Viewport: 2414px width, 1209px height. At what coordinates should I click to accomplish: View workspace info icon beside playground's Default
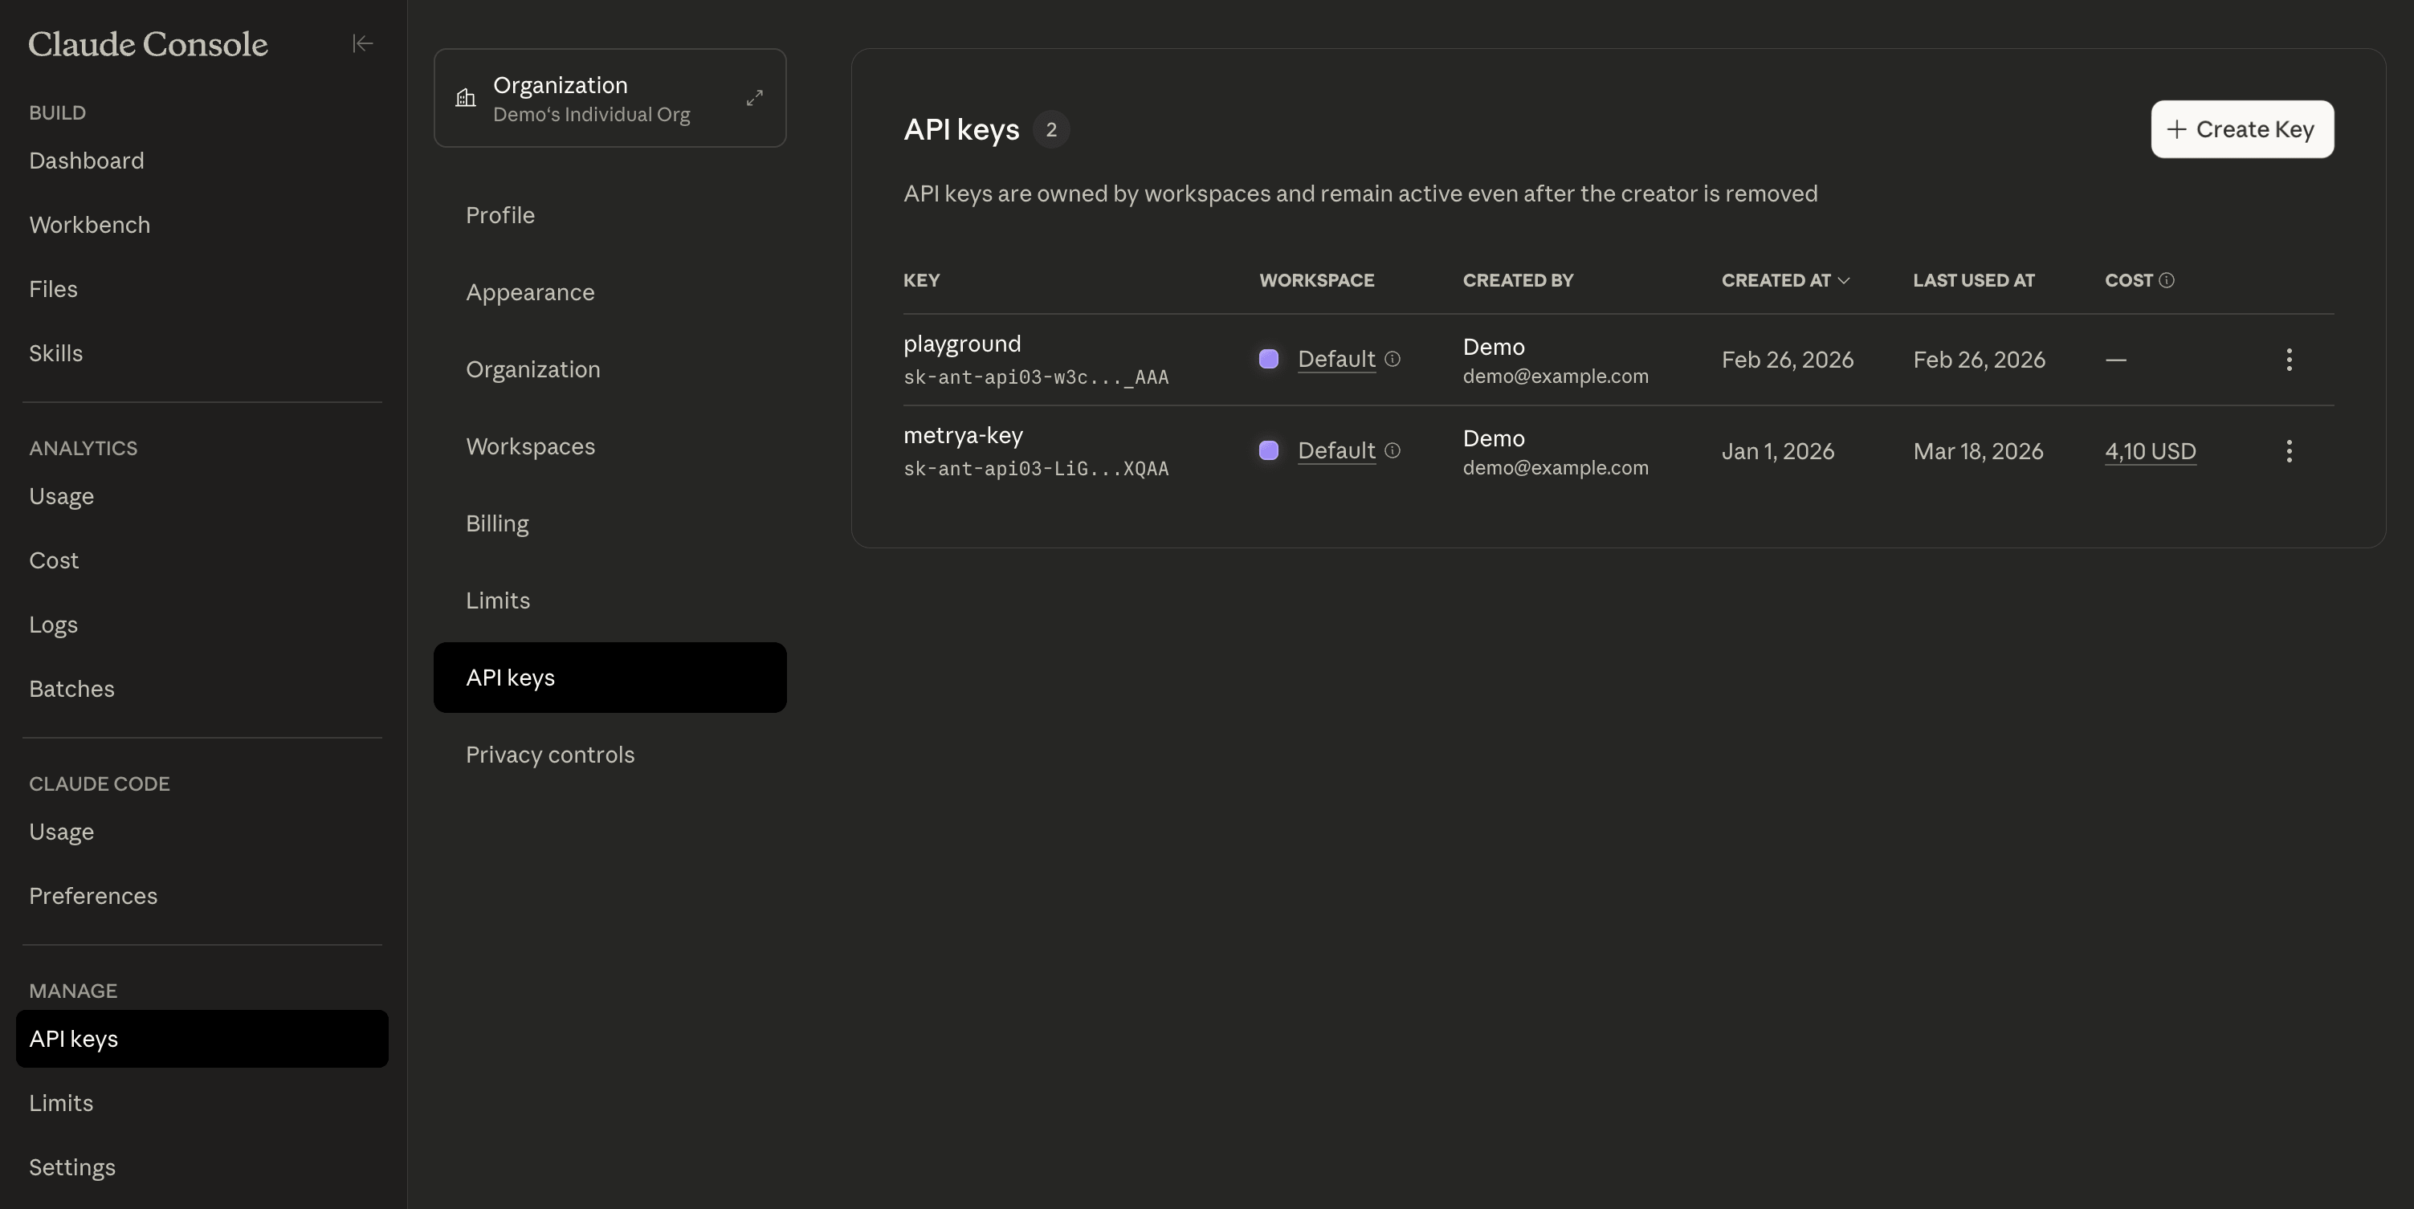tap(1393, 360)
